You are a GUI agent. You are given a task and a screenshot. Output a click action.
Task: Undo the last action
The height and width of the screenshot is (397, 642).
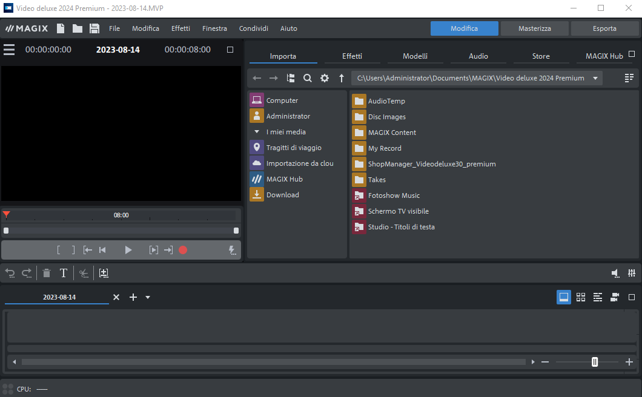coord(10,274)
